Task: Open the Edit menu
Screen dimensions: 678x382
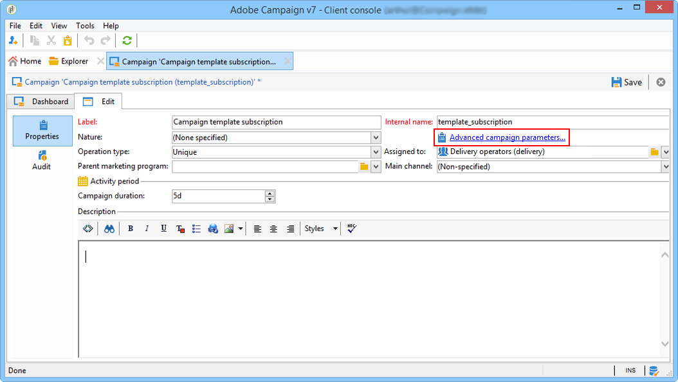Action: coord(36,26)
